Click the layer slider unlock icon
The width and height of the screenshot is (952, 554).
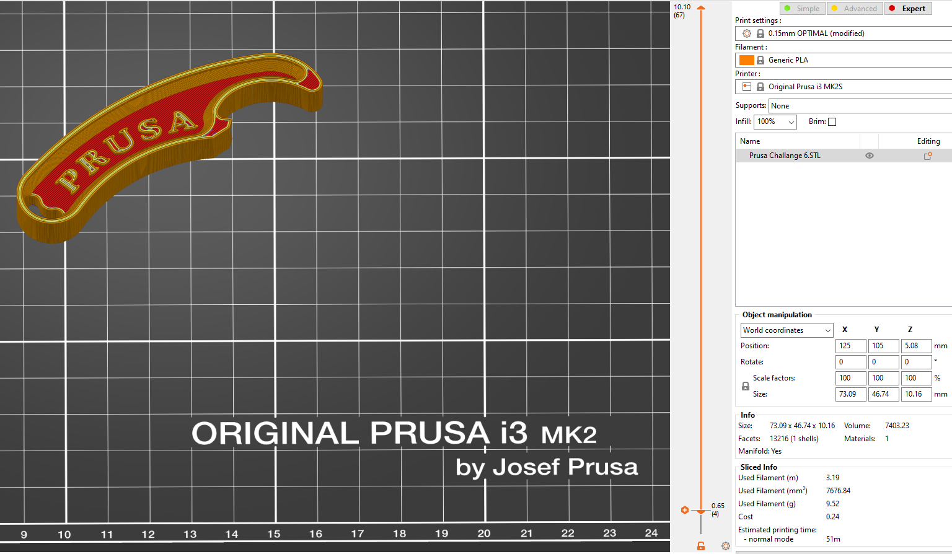(701, 546)
